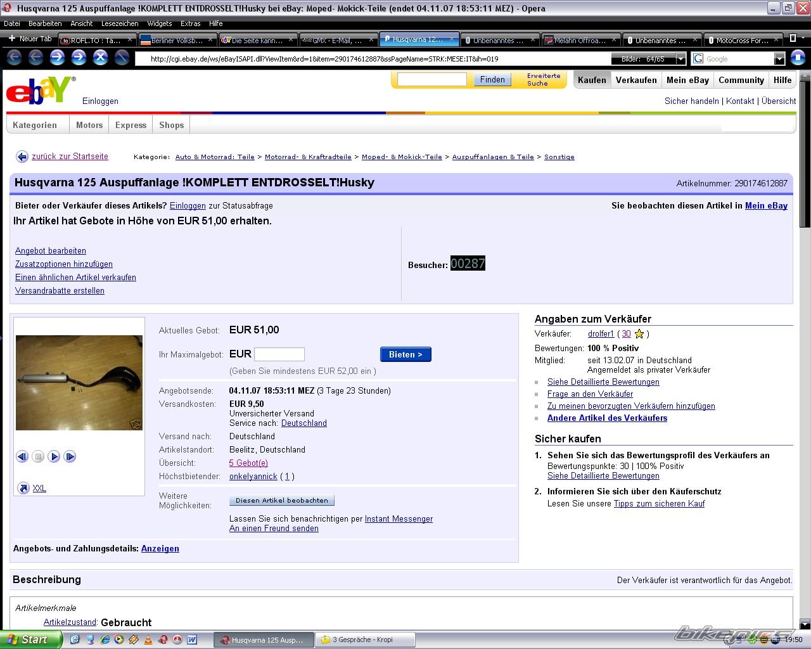Open Internet Explorer from quick launch
Viewport: 811px width, 649px height.
[x=105, y=639]
